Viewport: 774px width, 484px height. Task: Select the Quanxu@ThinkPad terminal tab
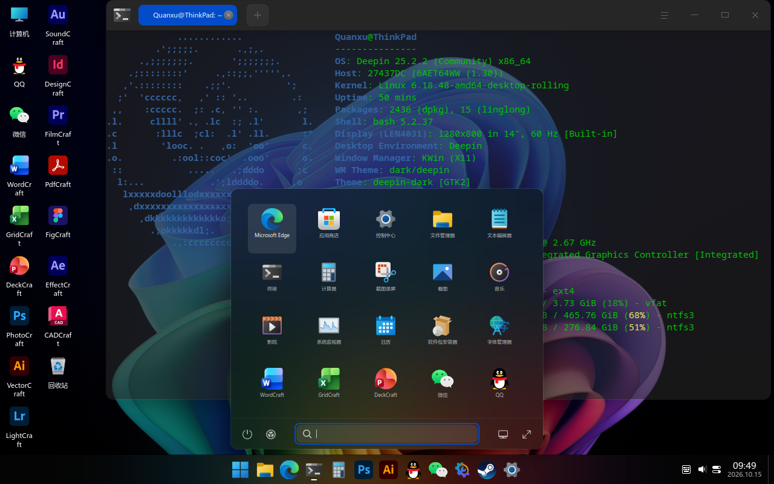pos(187,15)
